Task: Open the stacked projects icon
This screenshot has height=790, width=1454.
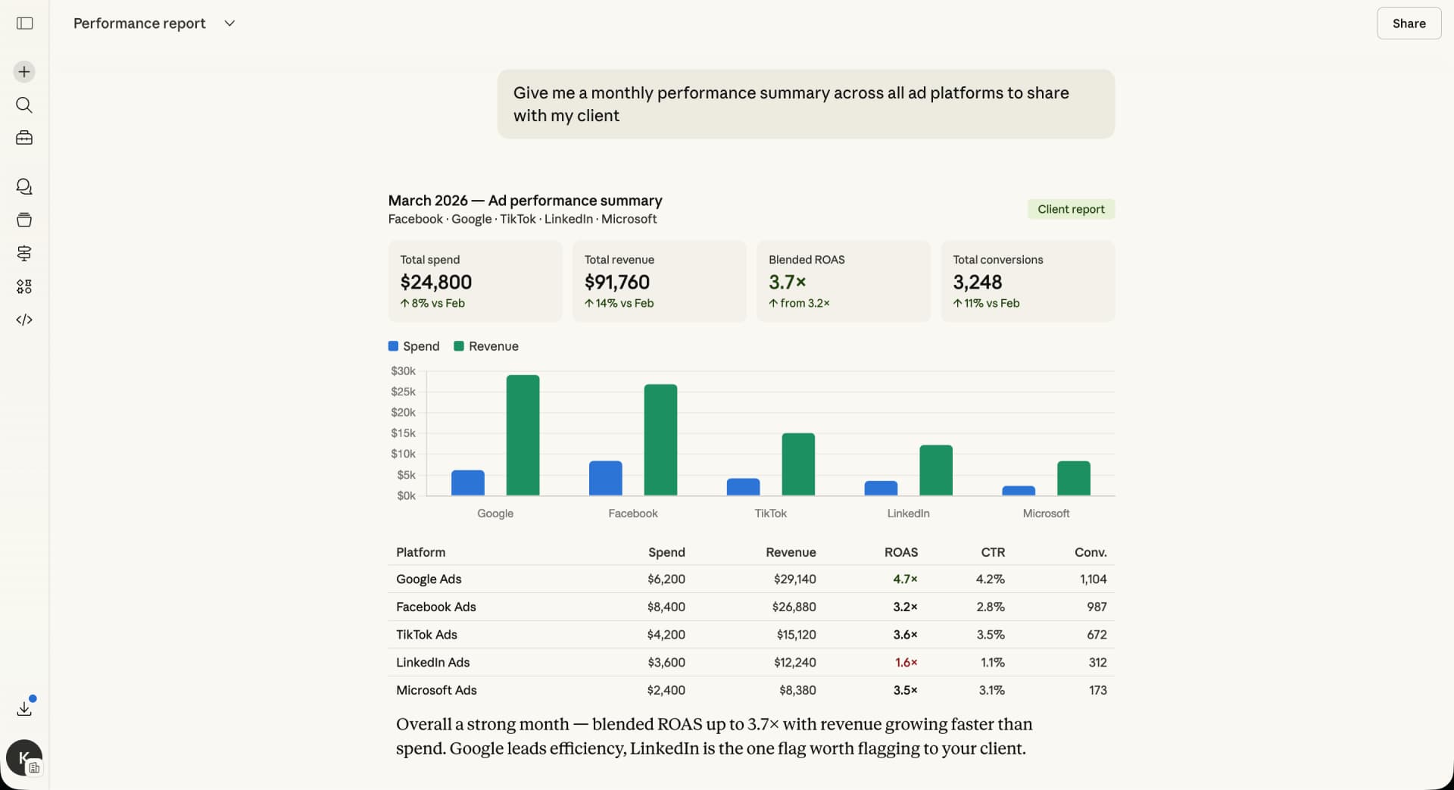Action: click(x=24, y=220)
